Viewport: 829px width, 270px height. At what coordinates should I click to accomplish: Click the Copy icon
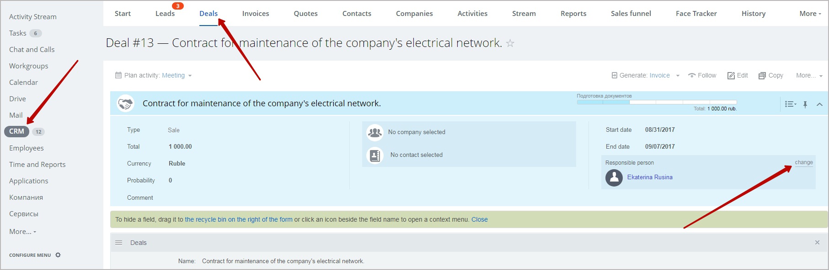[762, 76]
